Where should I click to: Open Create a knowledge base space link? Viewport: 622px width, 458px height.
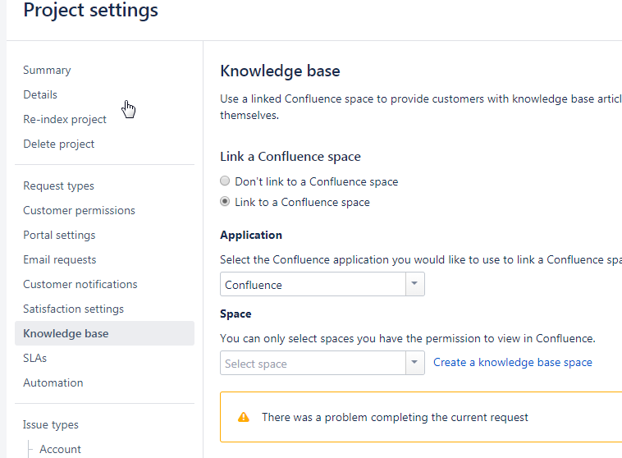point(513,362)
